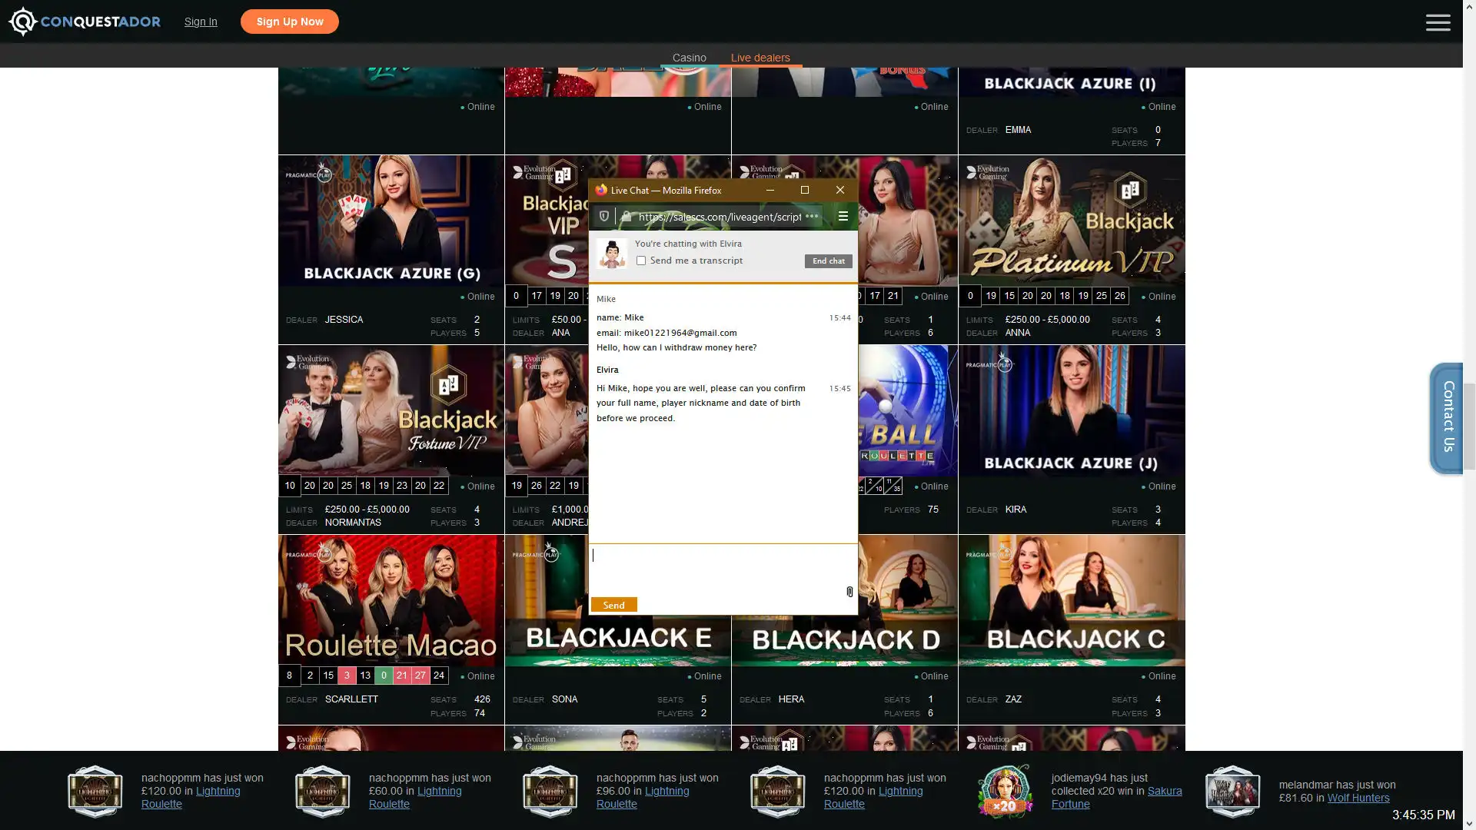Click the Sakura Fortune x20 badge icon
Image resolution: width=1476 pixels, height=830 pixels.
[x=1006, y=791]
